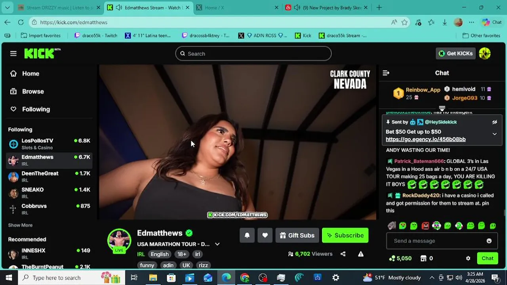Click the 5,050 channel points icon
507x285 pixels.
tap(392, 258)
